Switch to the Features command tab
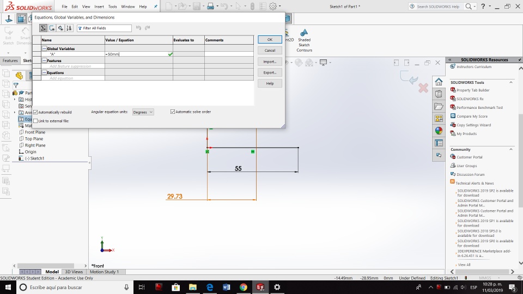The width and height of the screenshot is (523, 294). coord(10,60)
